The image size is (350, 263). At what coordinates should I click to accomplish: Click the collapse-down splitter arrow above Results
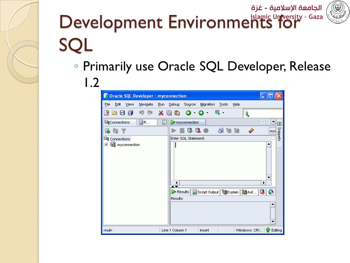click(176, 186)
